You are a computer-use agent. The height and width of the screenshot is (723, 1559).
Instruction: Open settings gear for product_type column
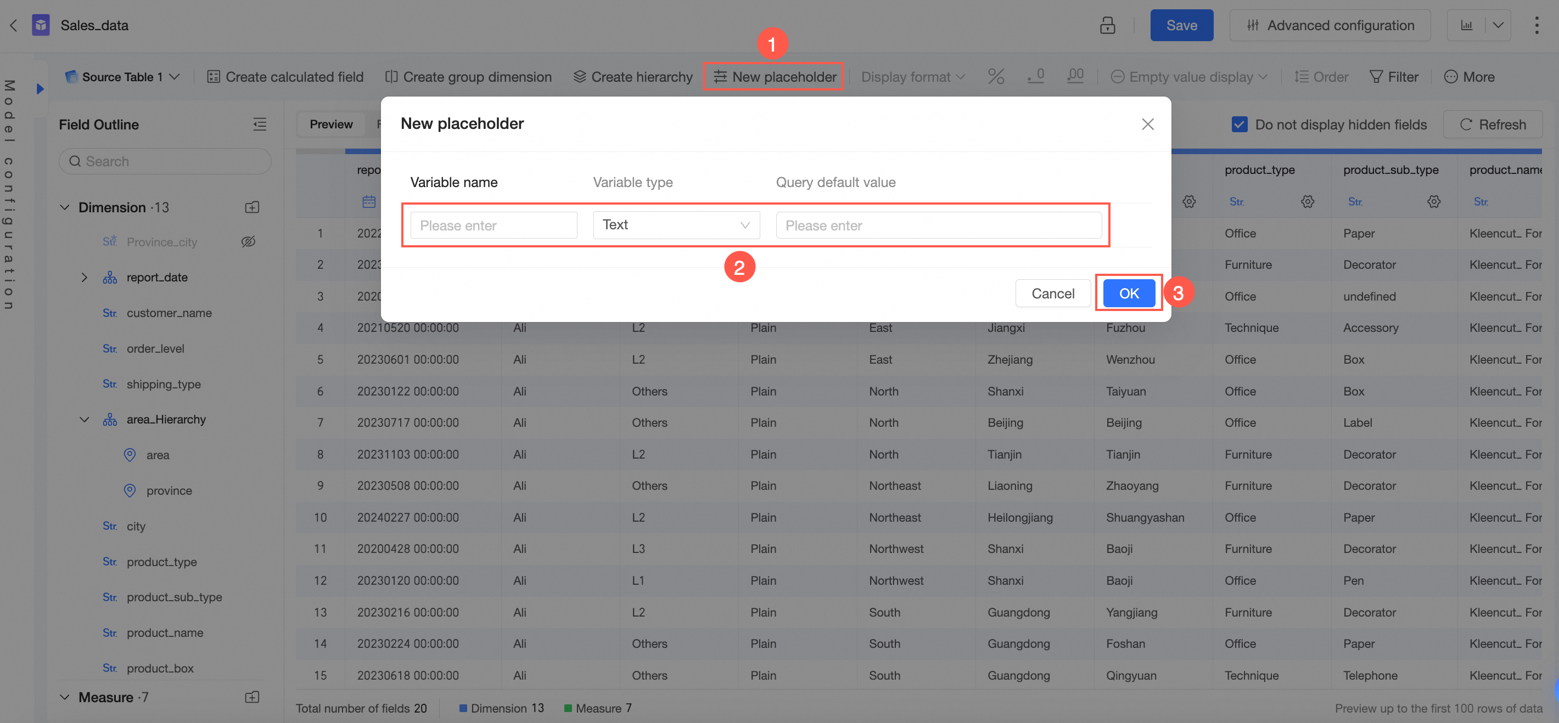(1307, 201)
